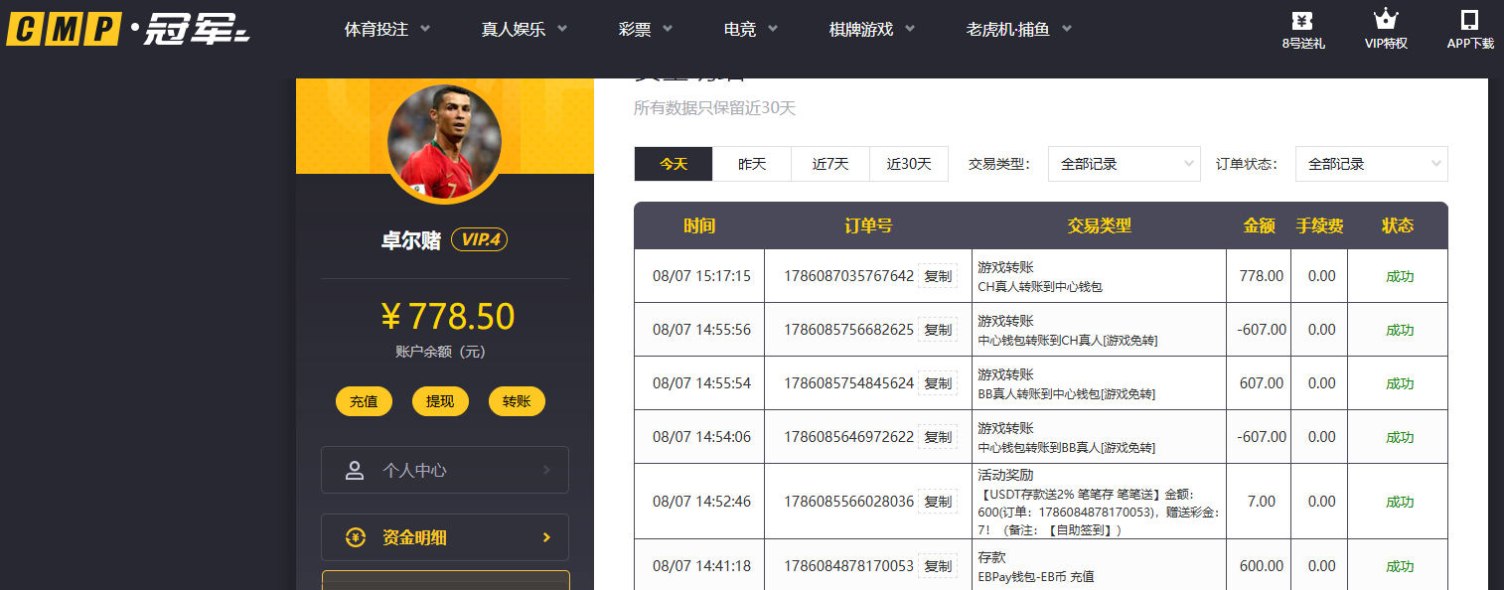This screenshot has width=1504, height=590.
Task: Click 账户余额（元） label
Action: click(440, 352)
